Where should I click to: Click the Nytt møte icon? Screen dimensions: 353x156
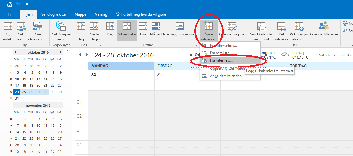pyautogui.click(x=21, y=32)
